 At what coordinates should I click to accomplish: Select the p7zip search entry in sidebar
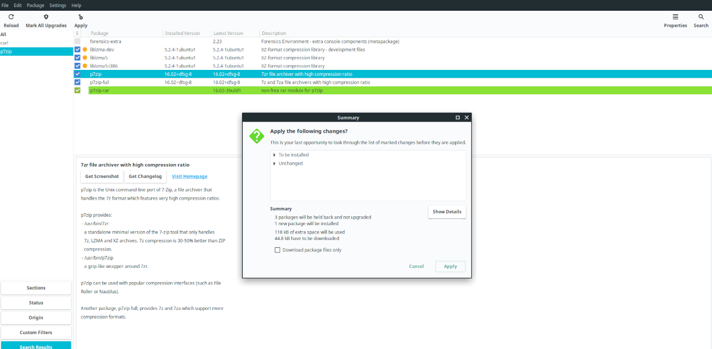click(36, 52)
